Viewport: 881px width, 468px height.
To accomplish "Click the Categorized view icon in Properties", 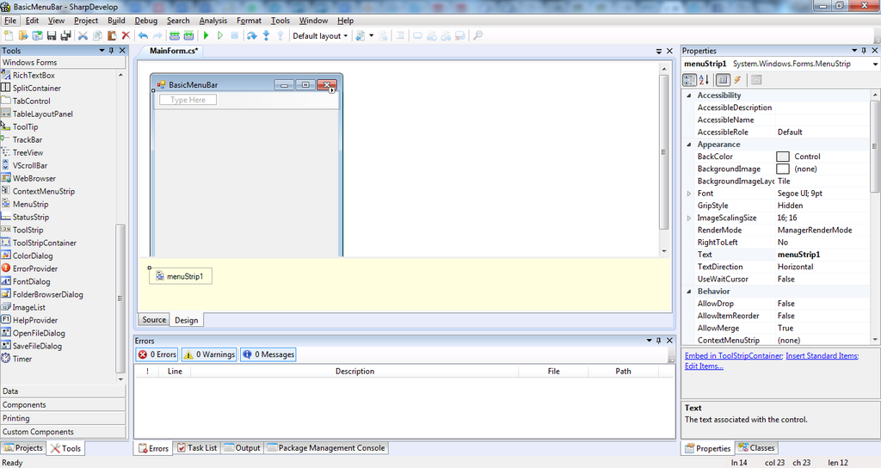I will (689, 80).
